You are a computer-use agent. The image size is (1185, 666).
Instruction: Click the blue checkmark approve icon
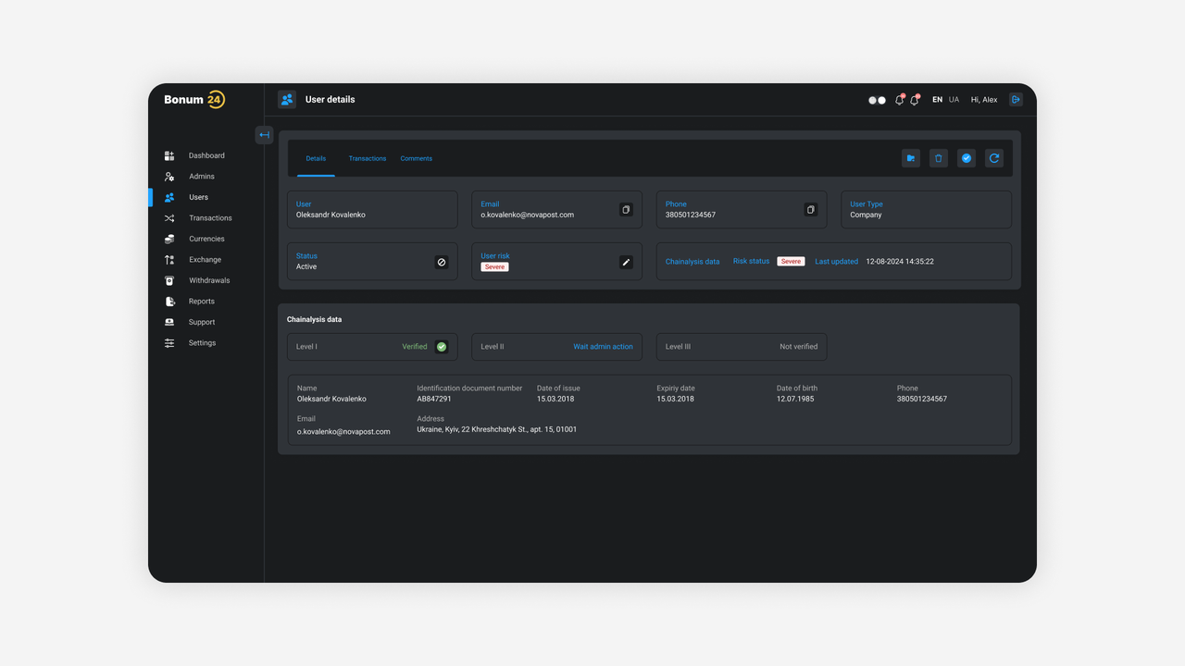[967, 158]
